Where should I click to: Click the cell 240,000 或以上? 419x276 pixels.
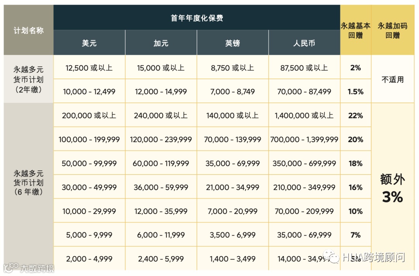point(161,115)
